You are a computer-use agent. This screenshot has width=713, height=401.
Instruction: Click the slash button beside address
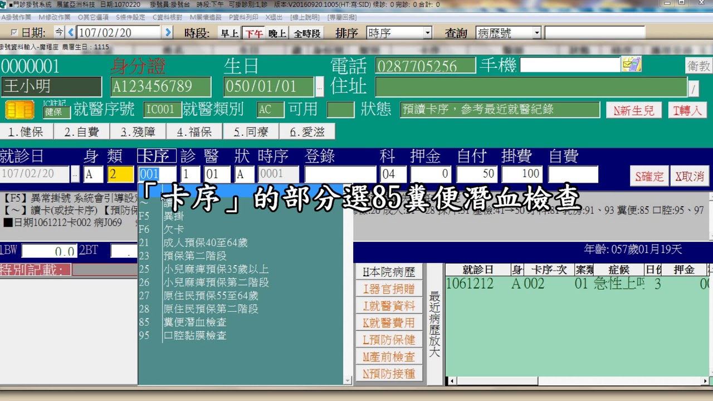694,89
